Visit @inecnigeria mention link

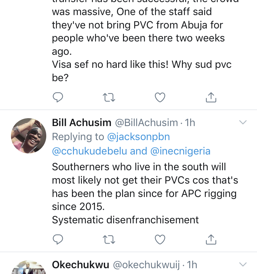180,151
